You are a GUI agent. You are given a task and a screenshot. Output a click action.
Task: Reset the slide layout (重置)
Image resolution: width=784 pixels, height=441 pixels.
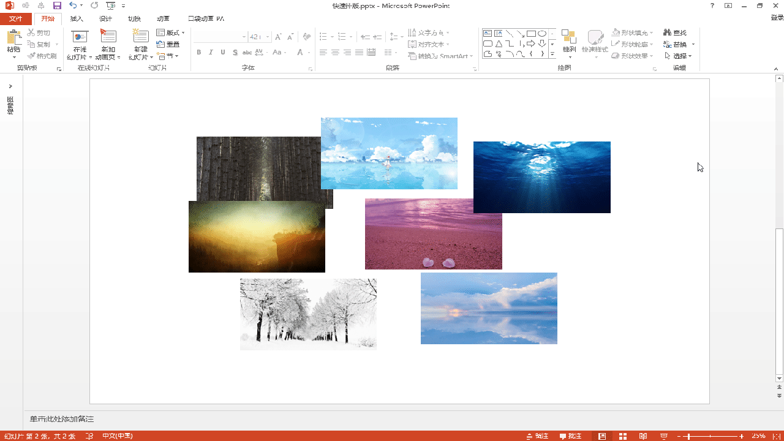168,44
